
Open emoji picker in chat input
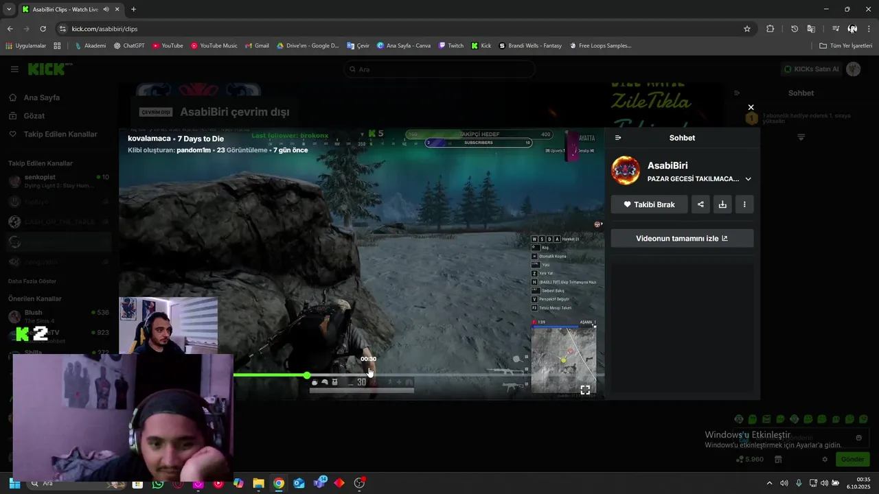click(858, 438)
